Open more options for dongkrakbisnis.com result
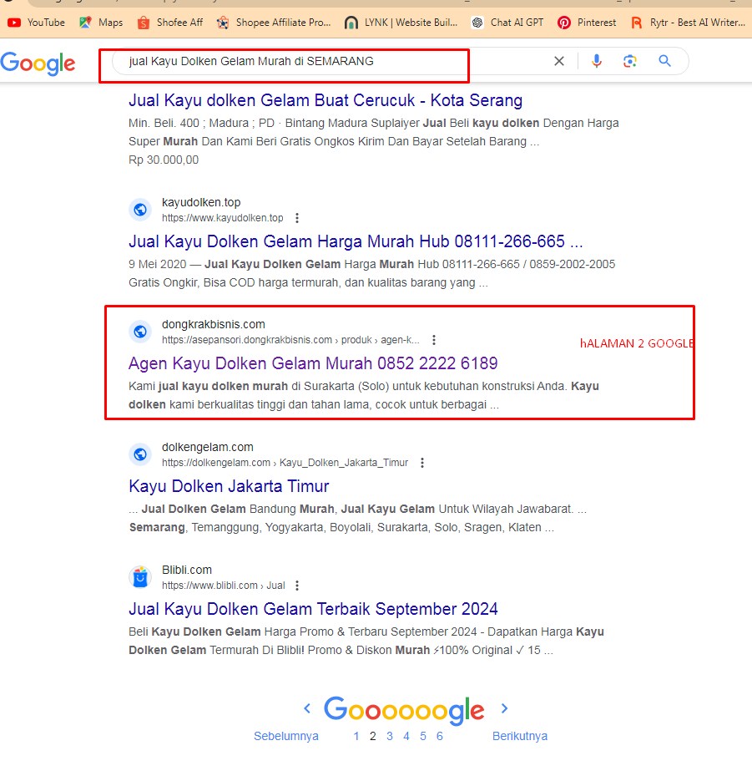 434,340
